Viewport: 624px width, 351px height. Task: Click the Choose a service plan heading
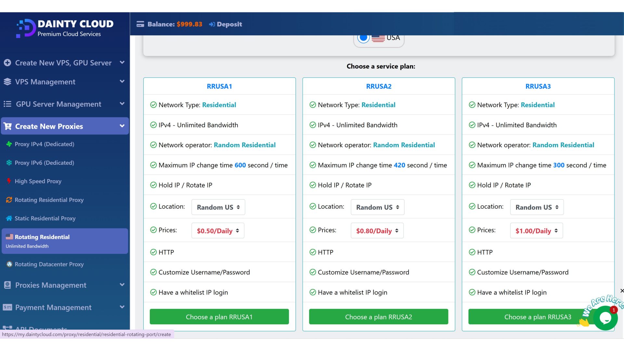point(381,66)
